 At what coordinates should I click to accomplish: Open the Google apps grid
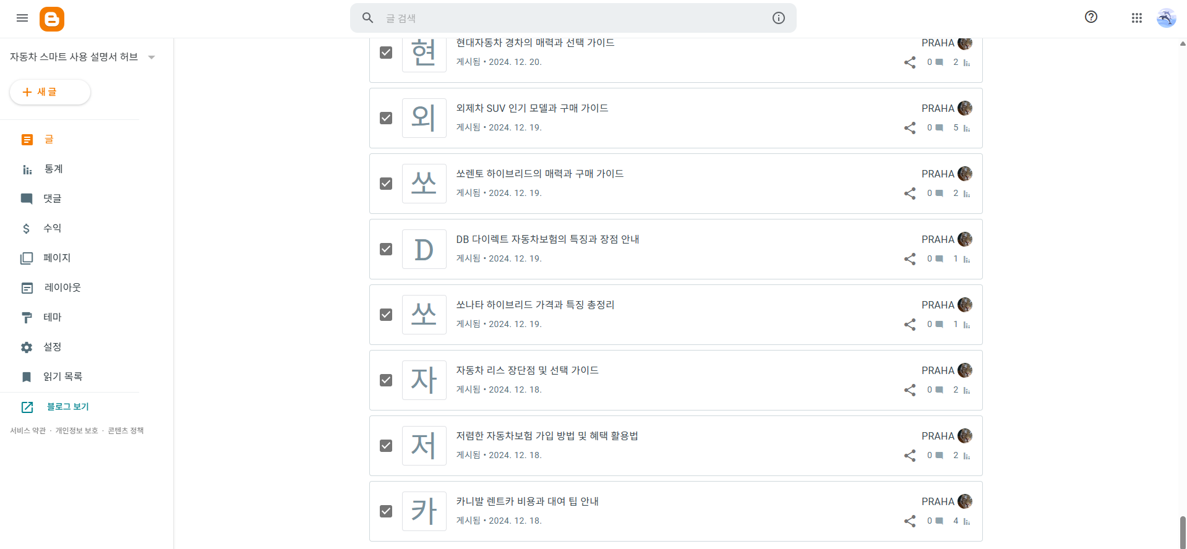[1136, 18]
